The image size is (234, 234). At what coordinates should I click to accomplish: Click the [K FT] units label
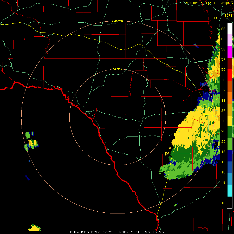click(x=220, y=18)
